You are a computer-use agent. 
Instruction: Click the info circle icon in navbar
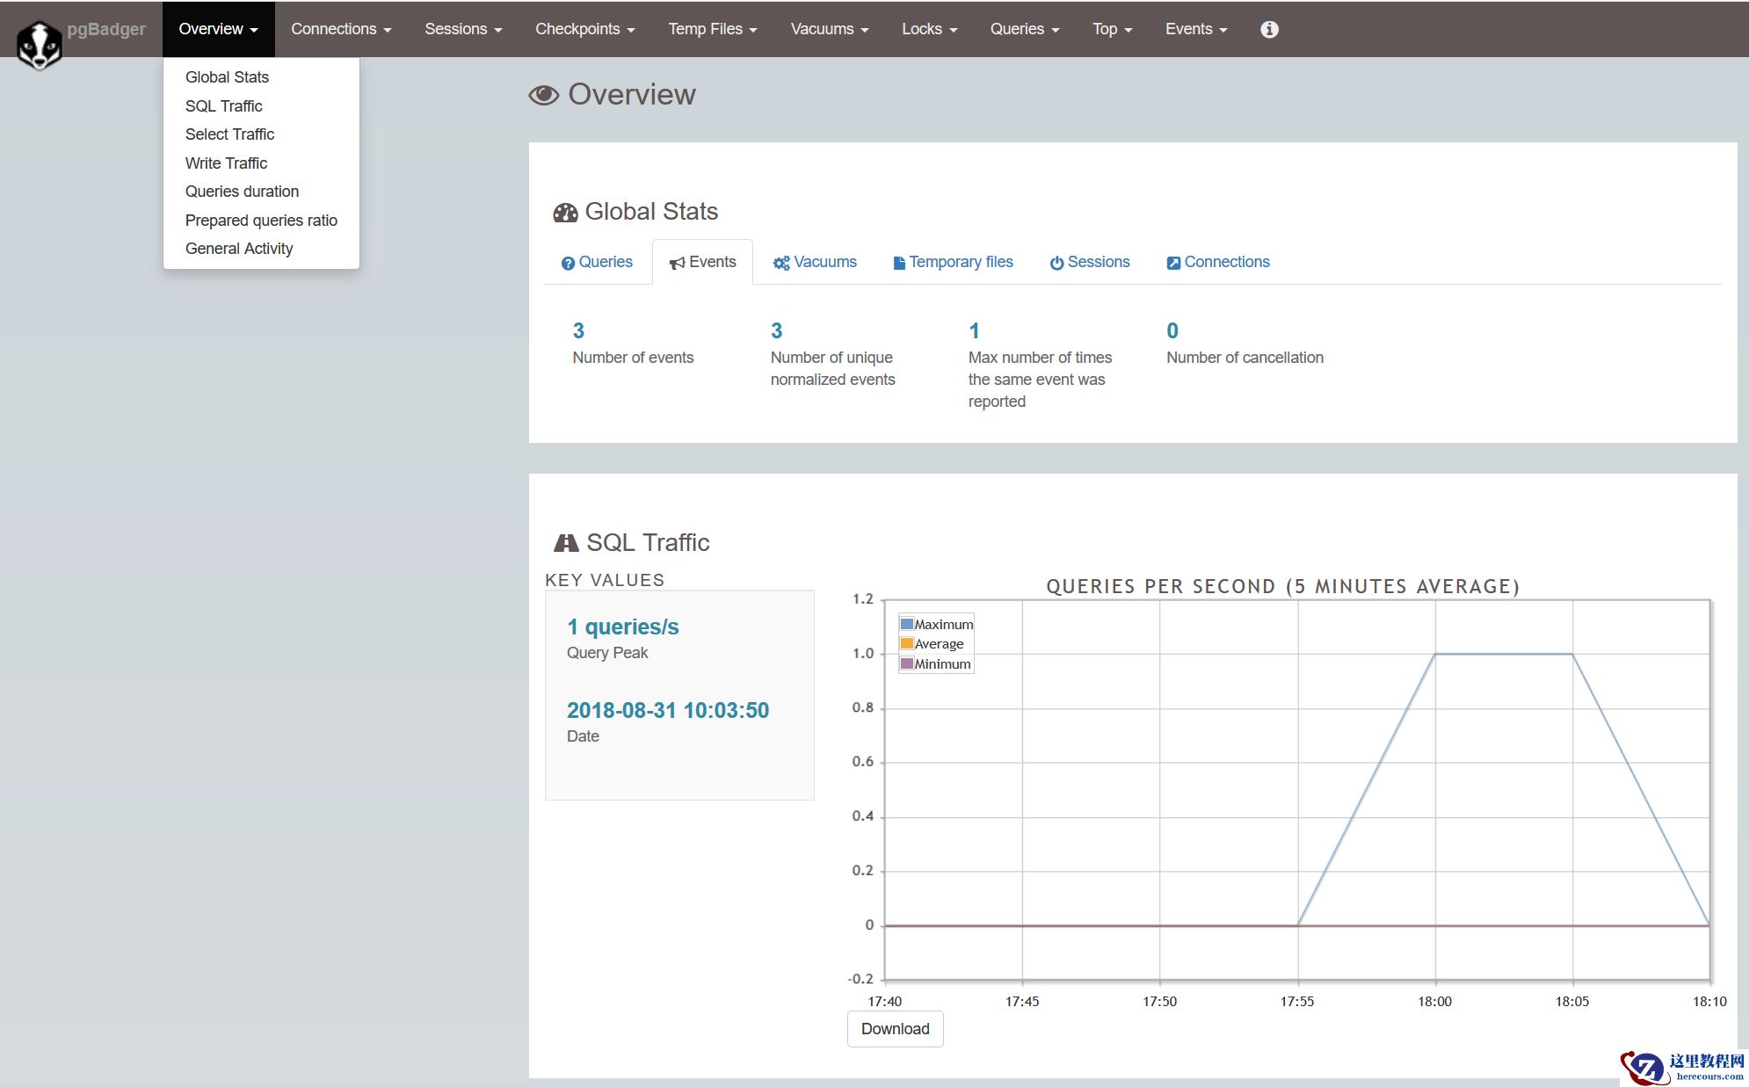click(1269, 29)
